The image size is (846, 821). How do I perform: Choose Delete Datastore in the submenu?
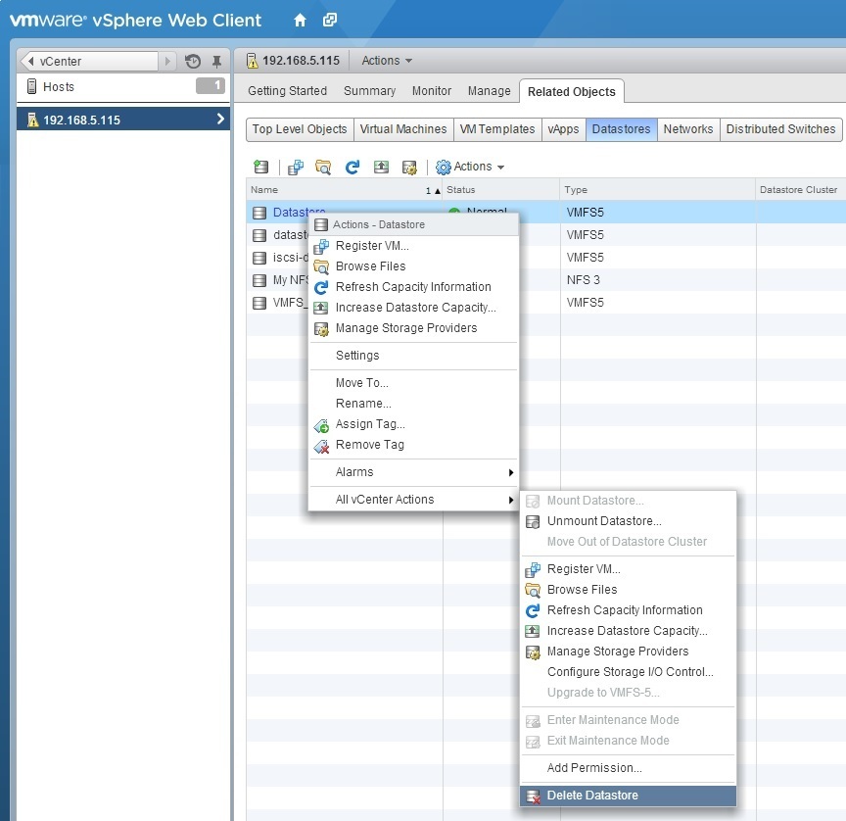click(x=628, y=797)
